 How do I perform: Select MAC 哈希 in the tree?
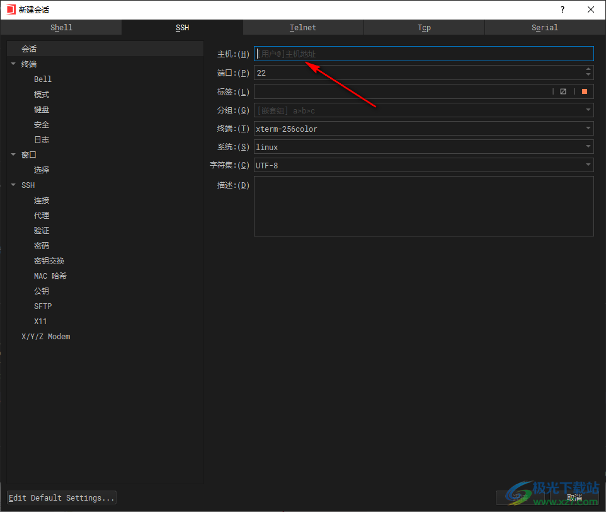pos(50,276)
